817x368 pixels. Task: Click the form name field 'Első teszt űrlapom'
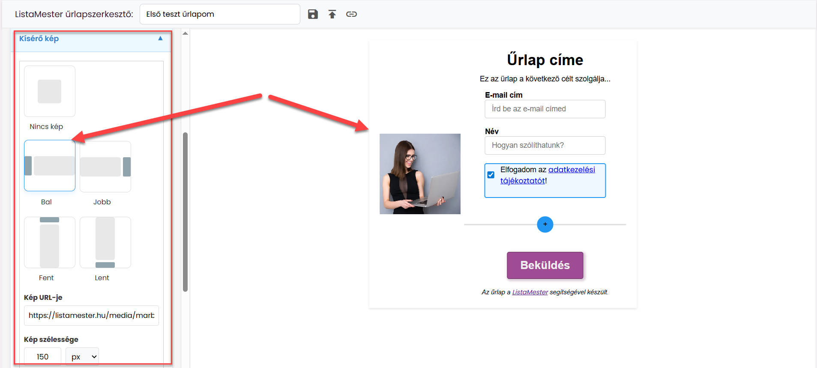click(220, 14)
